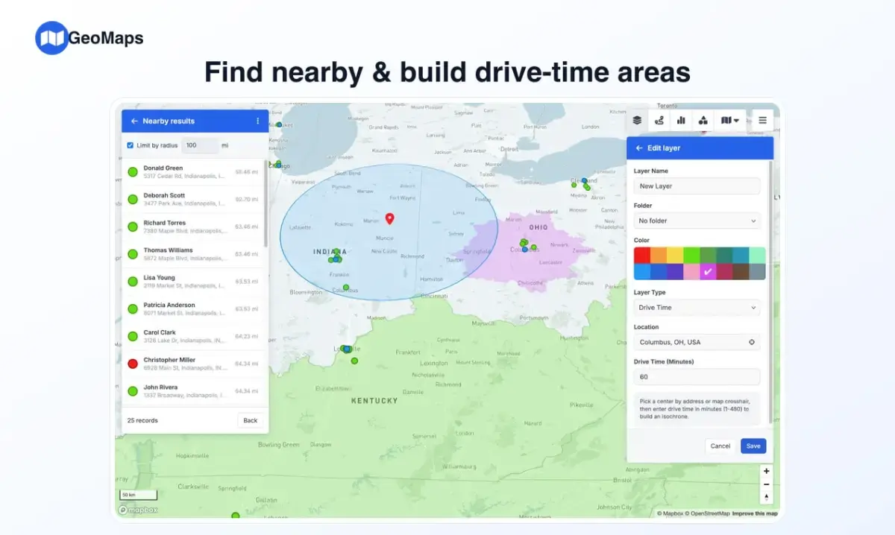Toggle Limit by radius checkbox

point(131,145)
